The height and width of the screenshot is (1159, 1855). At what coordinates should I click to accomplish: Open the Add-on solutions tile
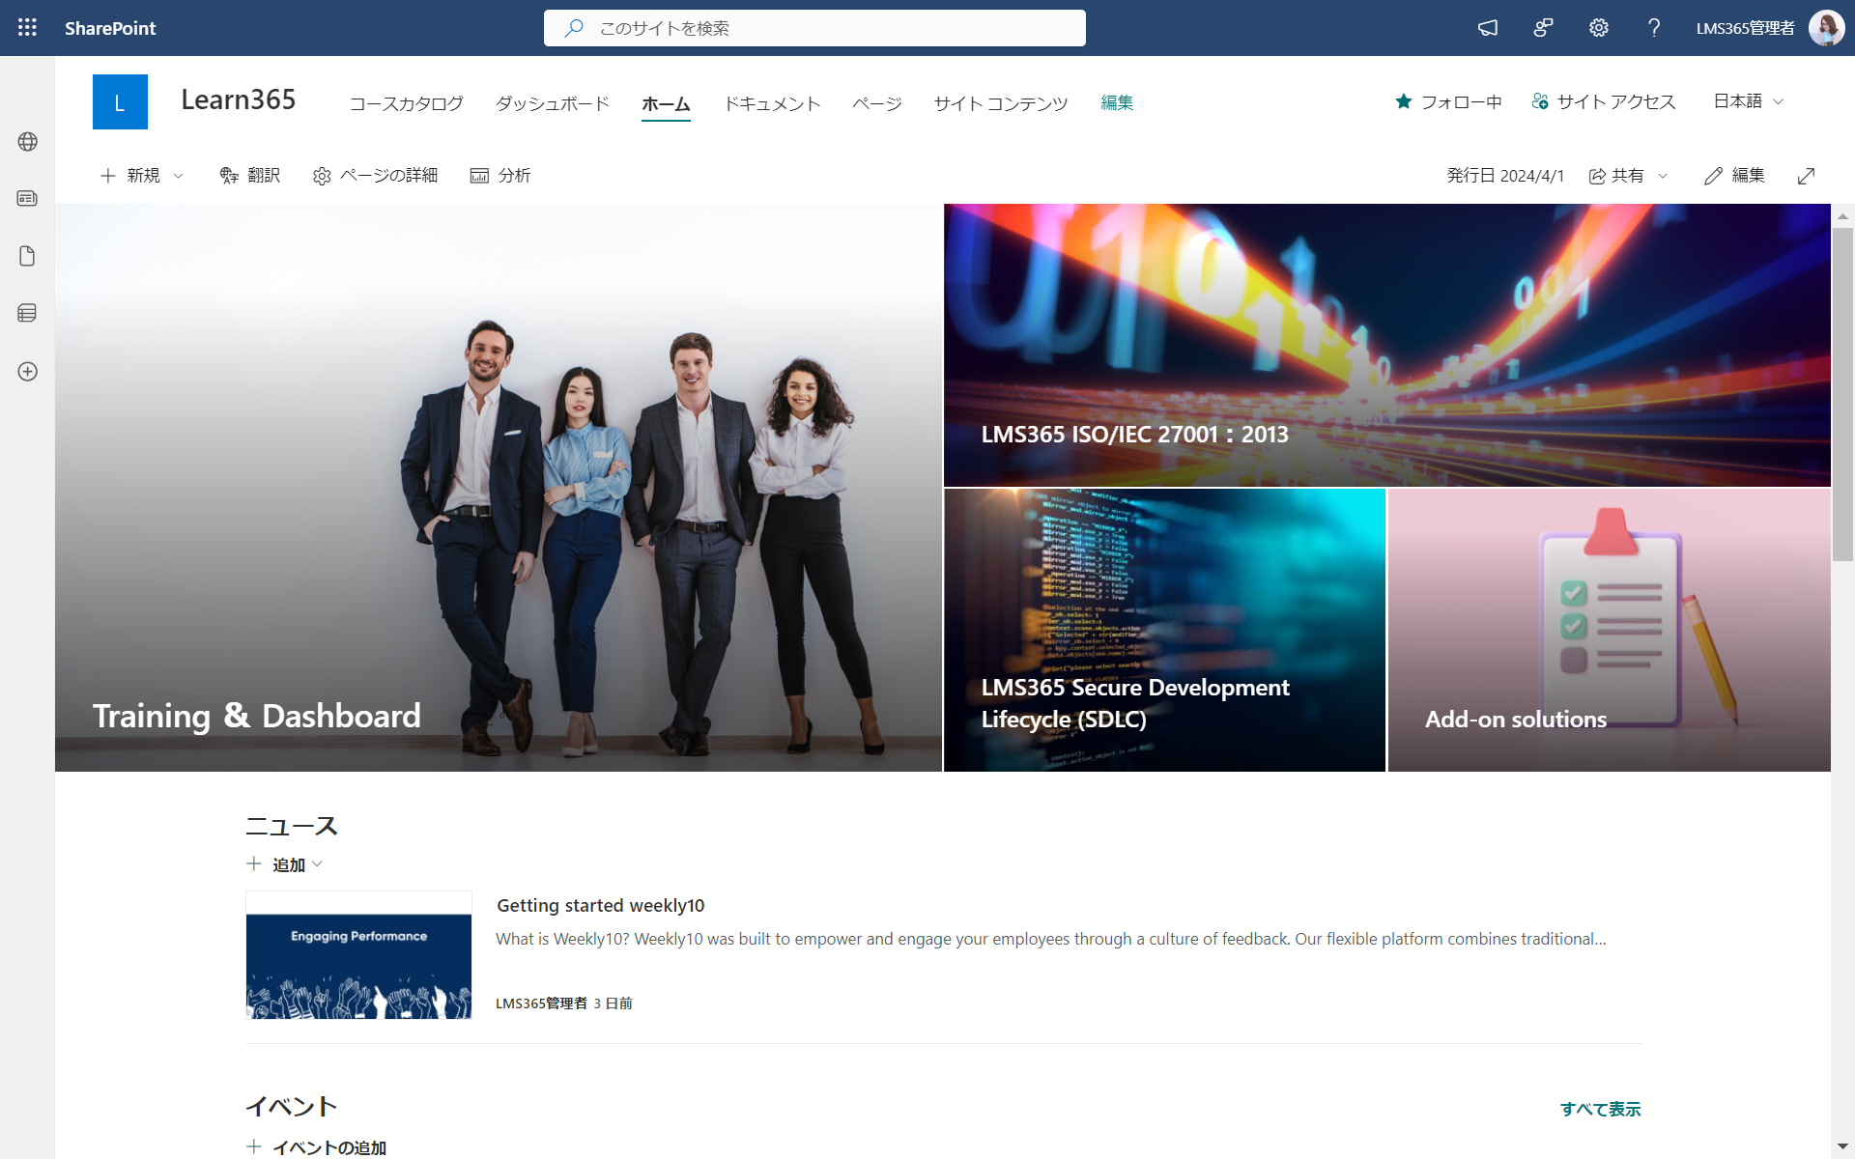1610,630
